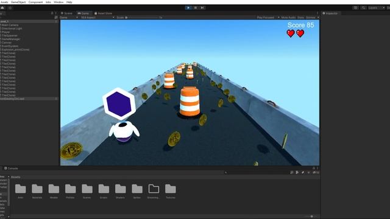The image size is (390, 219).
Task: Click the Project panel search field
Action: [256, 172]
